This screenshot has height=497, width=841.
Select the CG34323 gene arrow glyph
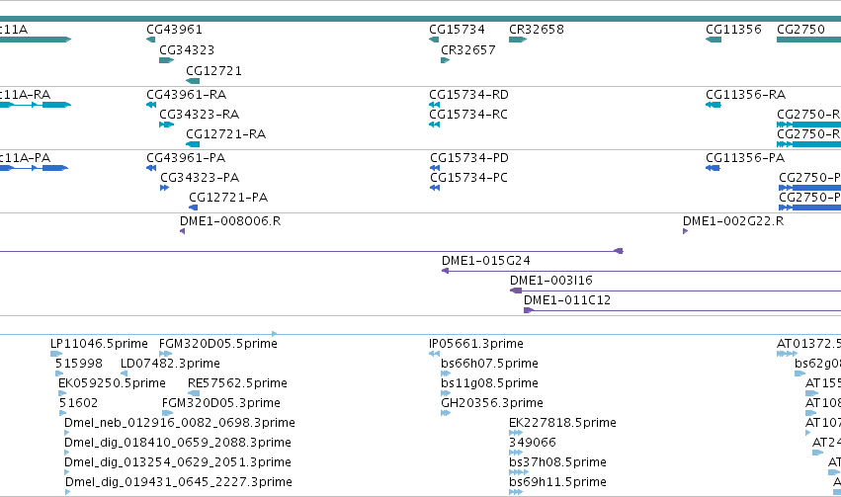(x=167, y=60)
